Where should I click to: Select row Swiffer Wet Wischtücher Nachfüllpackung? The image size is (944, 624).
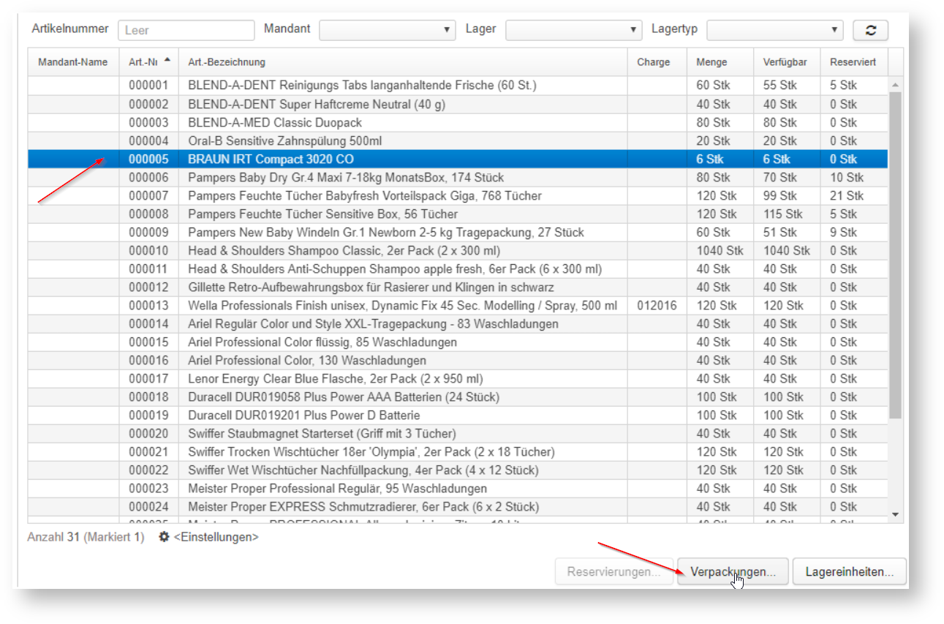(x=458, y=470)
